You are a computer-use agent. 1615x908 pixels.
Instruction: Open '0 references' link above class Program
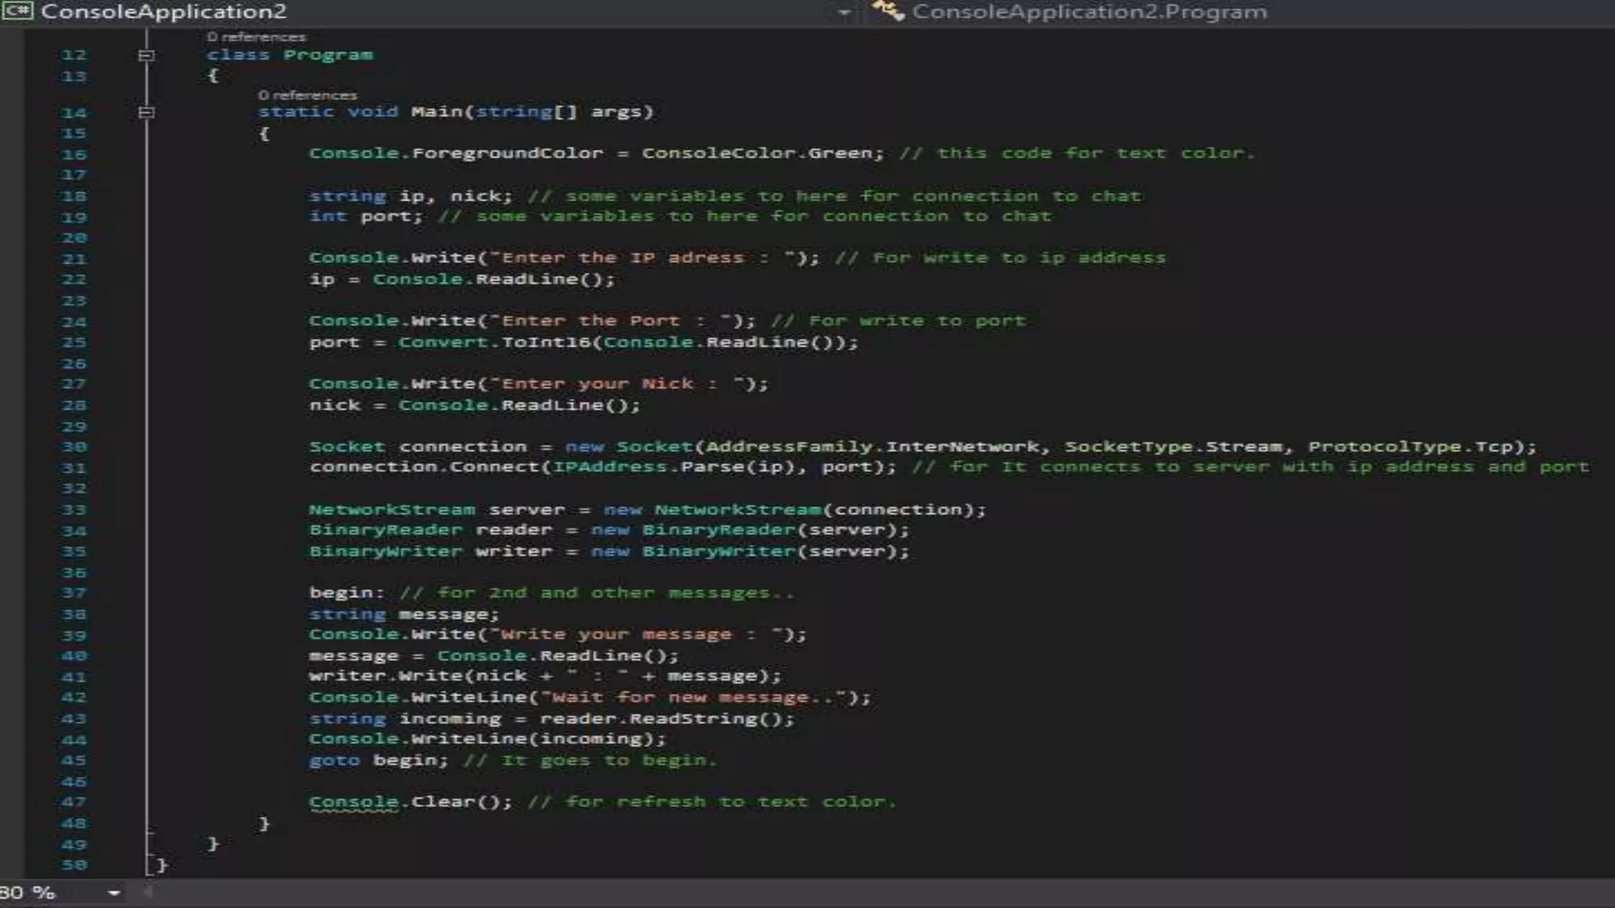point(256,37)
